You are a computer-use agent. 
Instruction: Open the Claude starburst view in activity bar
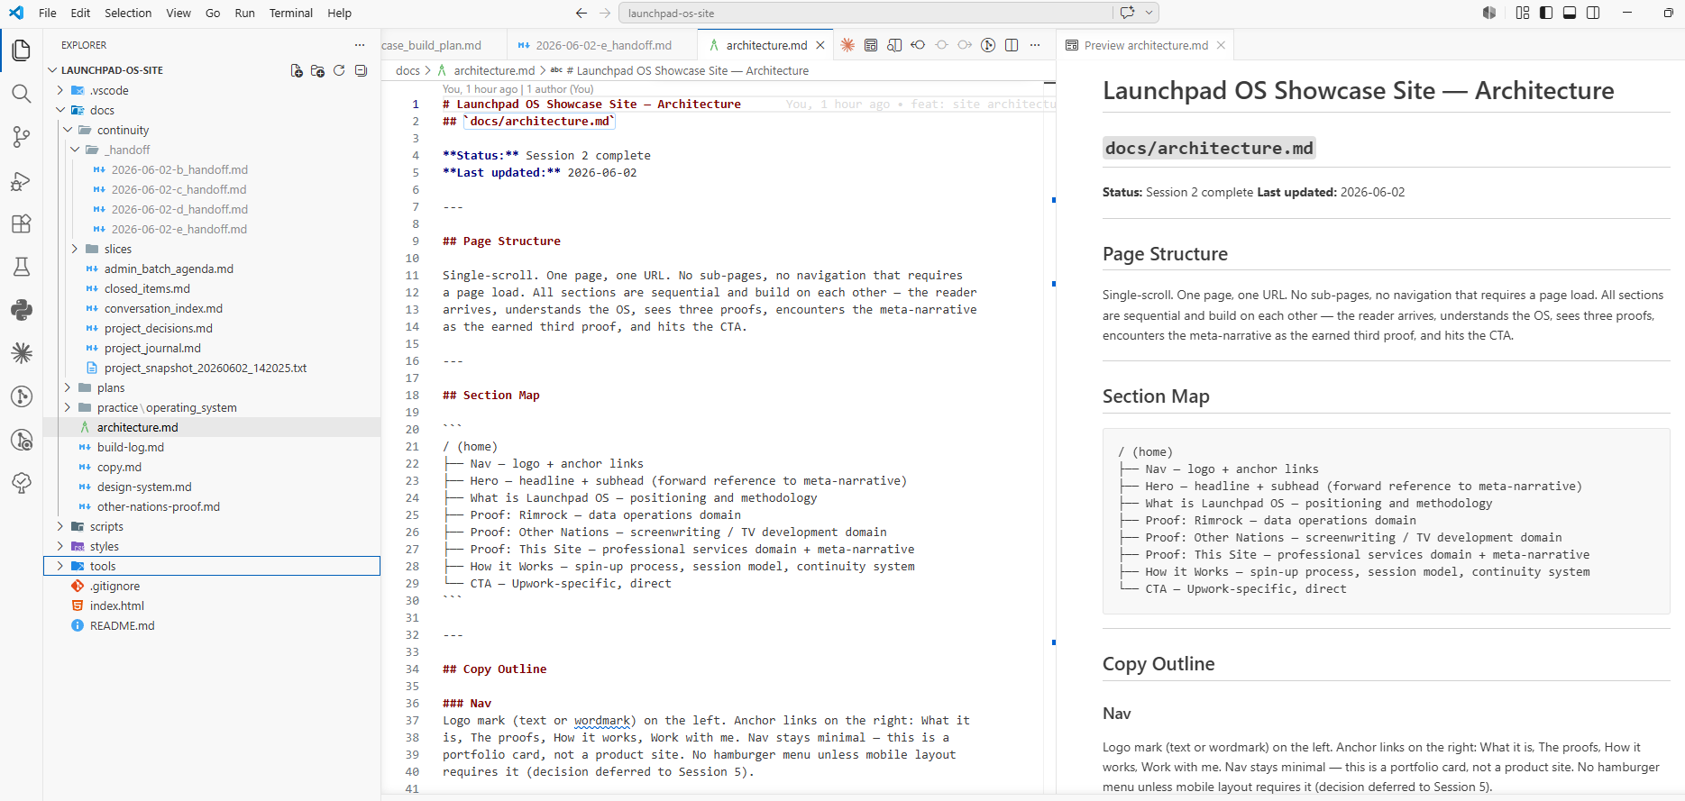tap(22, 353)
